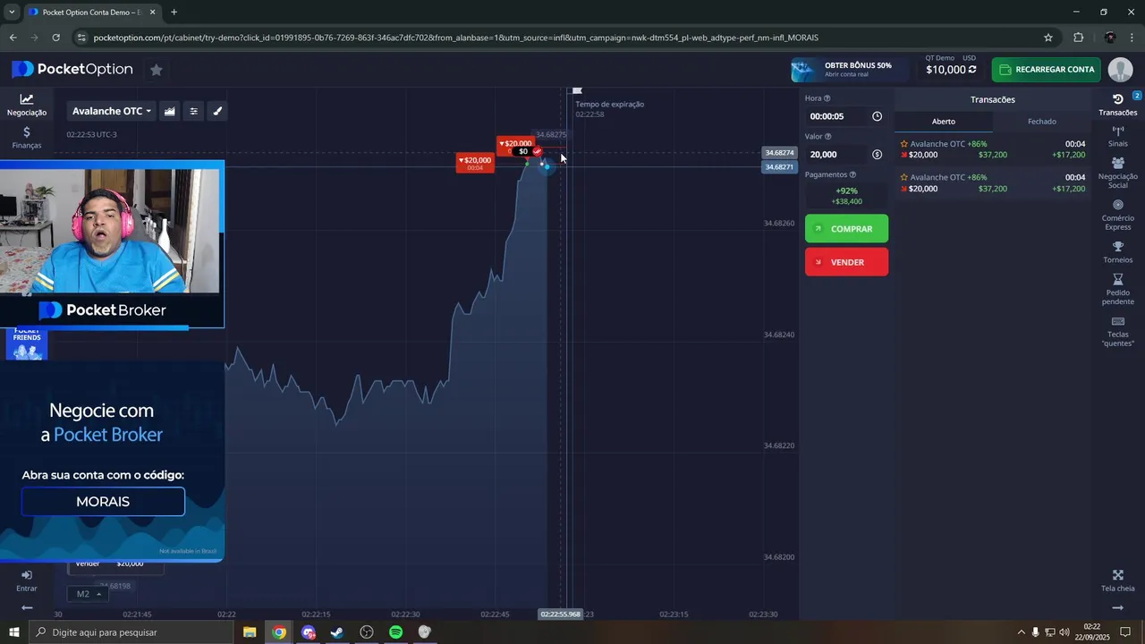Open the Sinais signals panel
This screenshot has height=644, width=1145.
pos(1117,137)
